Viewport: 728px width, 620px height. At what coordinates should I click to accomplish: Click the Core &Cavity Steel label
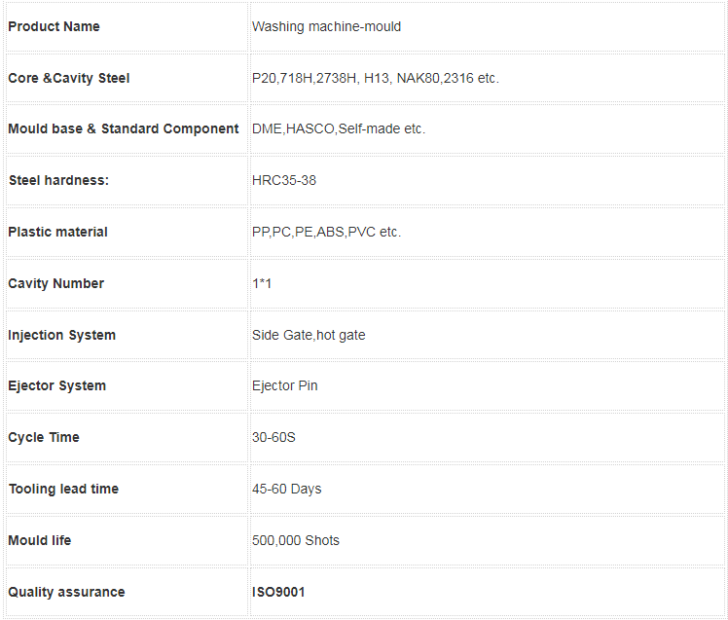pos(69,78)
